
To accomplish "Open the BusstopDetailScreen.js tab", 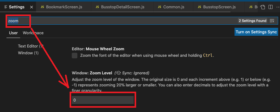I will click(122, 7).
